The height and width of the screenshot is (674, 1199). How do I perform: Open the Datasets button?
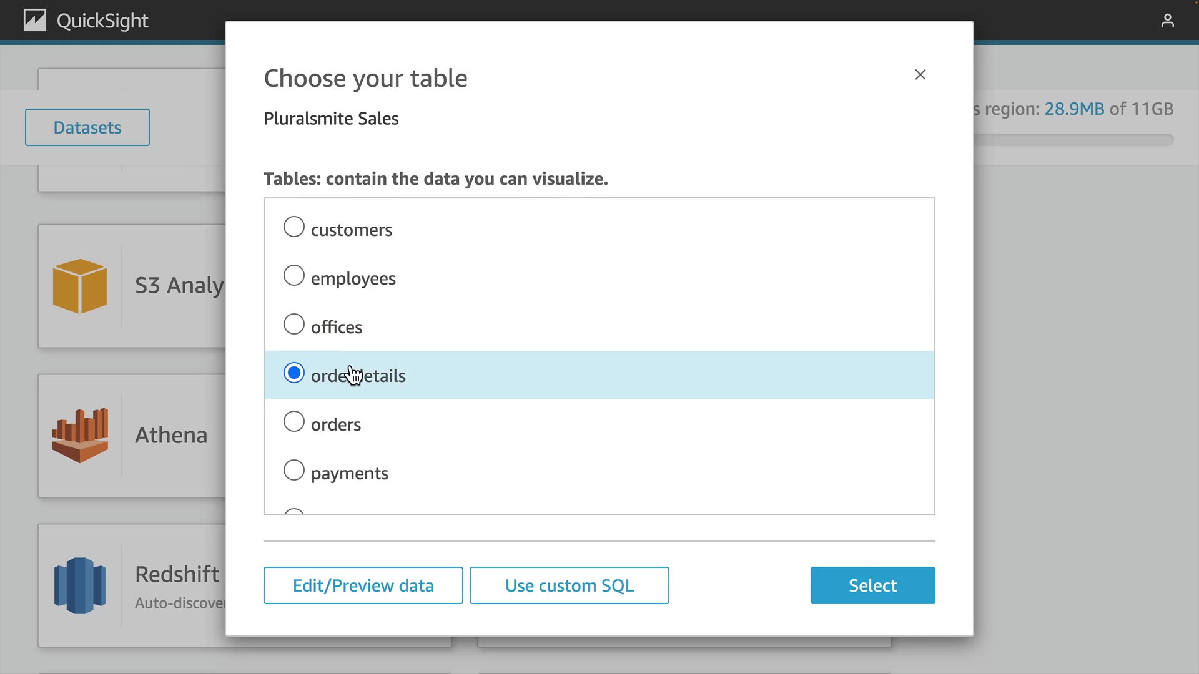pos(87,127)
